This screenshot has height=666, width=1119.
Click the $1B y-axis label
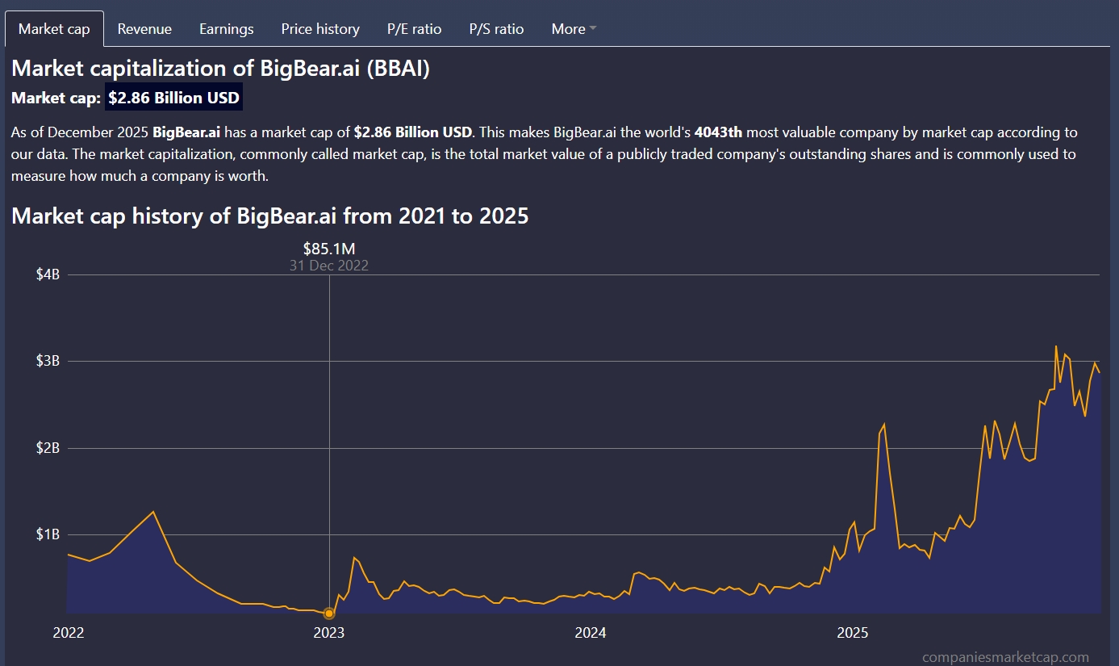pos(48,534)
